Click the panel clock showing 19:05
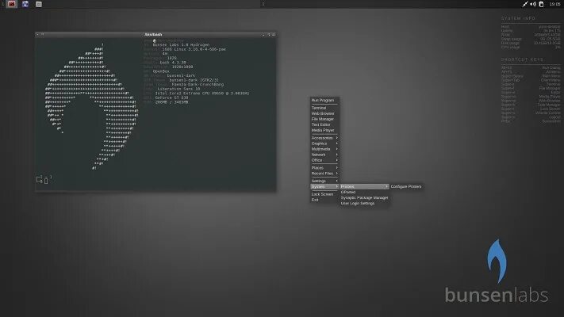 (x=554, y=4)
